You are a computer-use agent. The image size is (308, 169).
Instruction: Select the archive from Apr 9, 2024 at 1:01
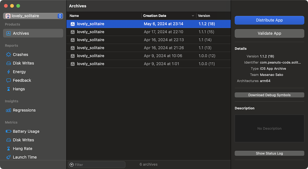point(148,64)
